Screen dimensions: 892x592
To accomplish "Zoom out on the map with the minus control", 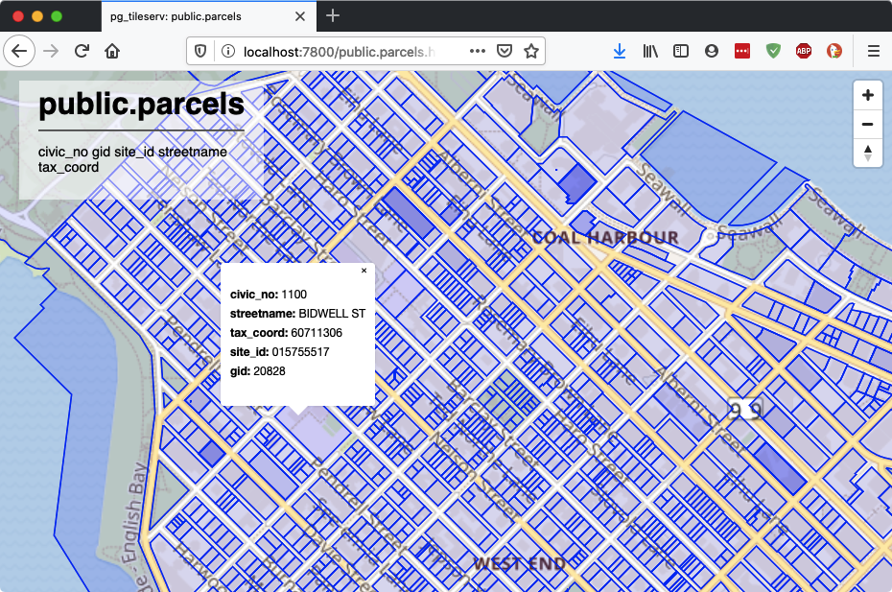I will pyautogui.click(x=867, y=124).
